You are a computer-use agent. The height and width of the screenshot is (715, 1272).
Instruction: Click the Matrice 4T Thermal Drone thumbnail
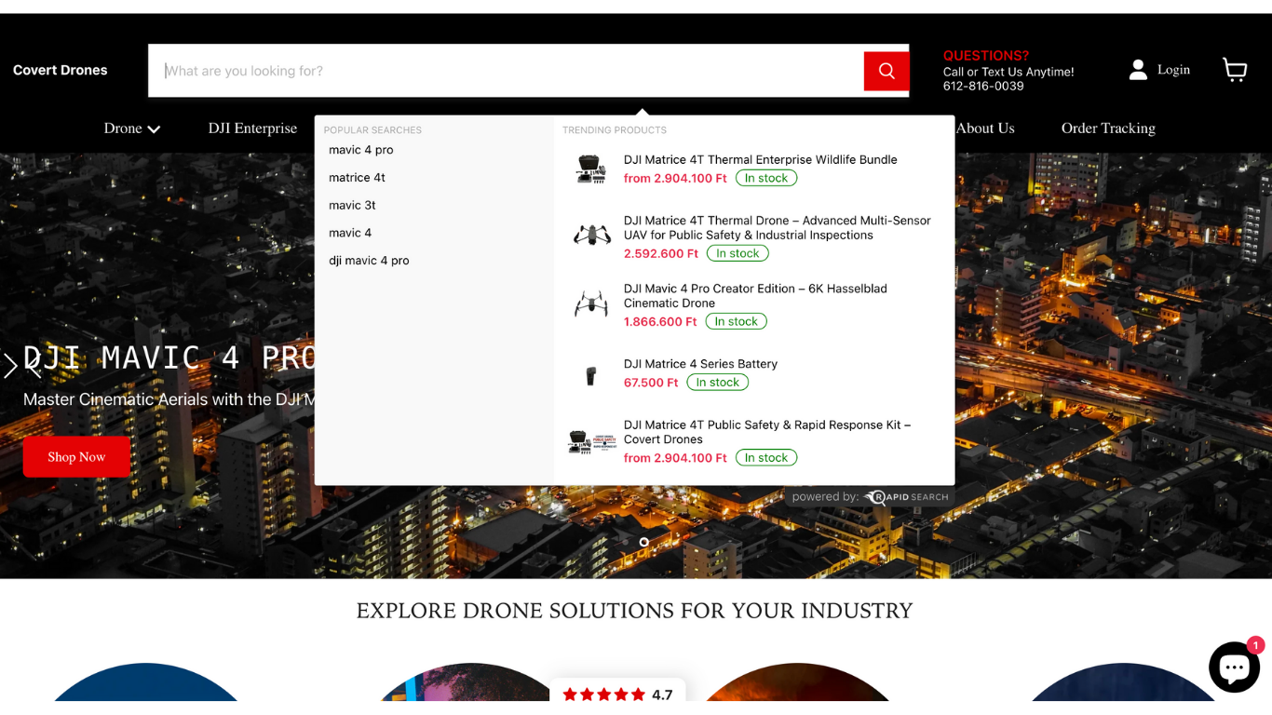coord(591,236)
